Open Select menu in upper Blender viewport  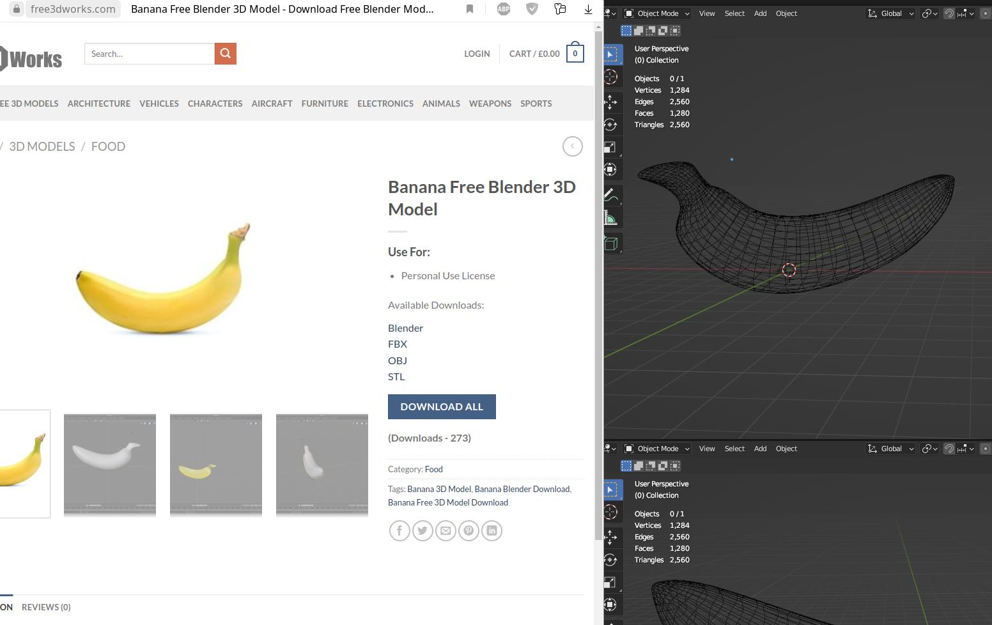734,13
